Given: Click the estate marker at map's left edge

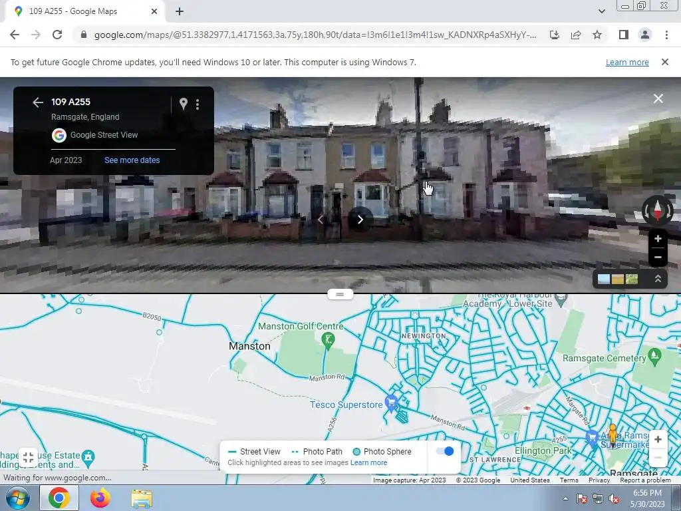Looking at the screenshot, I should point(88,458).
